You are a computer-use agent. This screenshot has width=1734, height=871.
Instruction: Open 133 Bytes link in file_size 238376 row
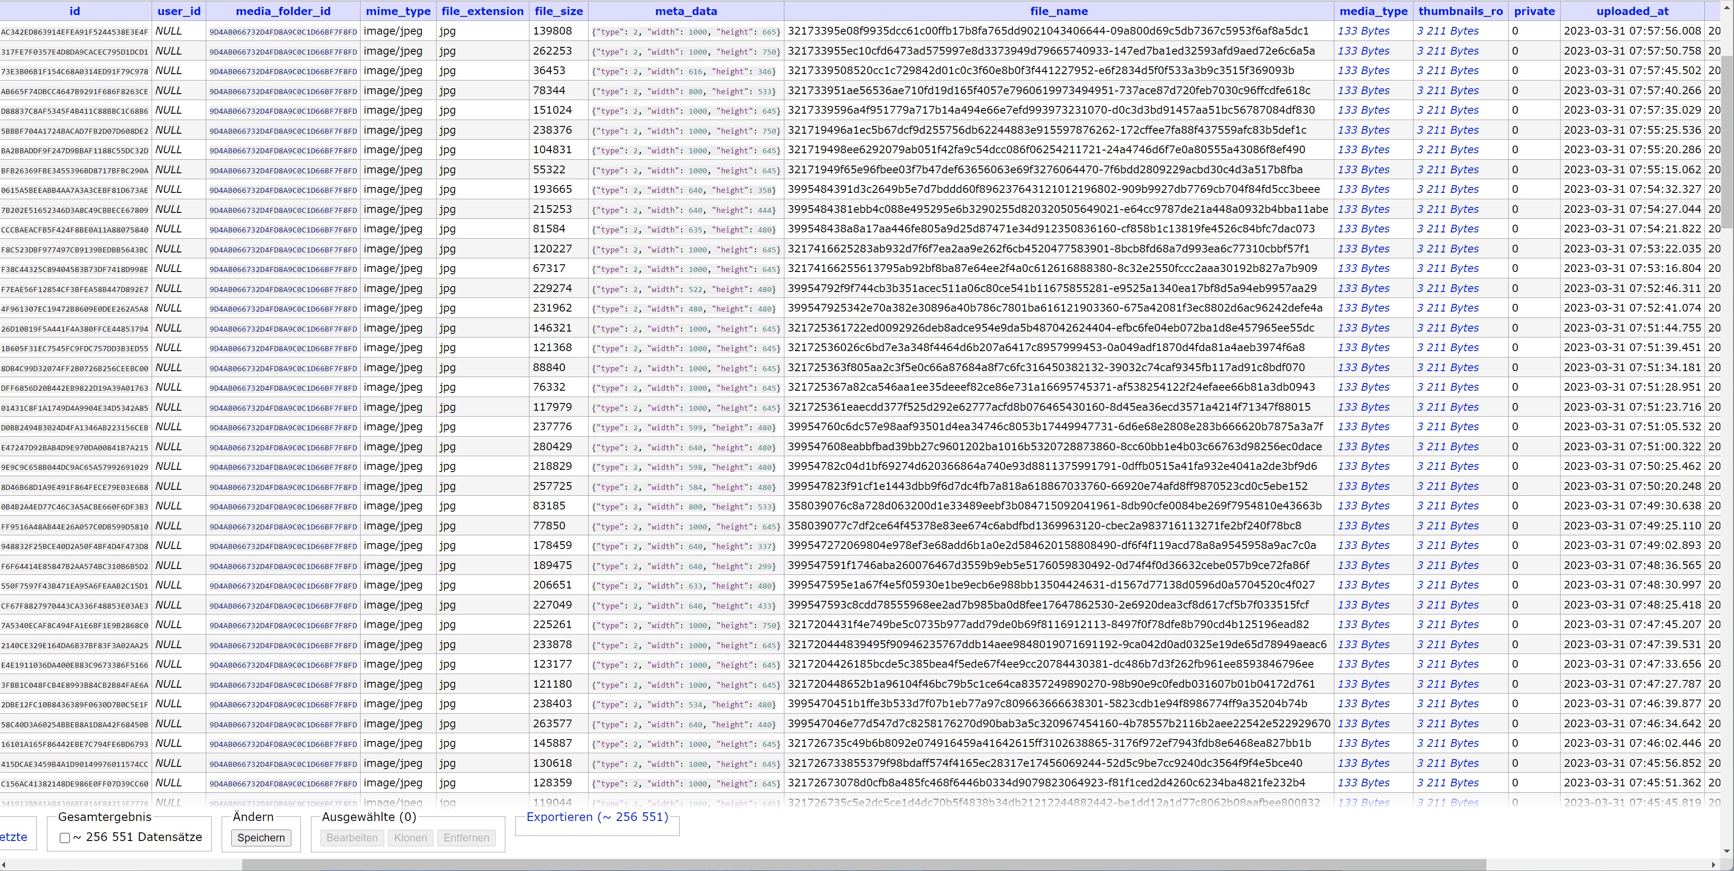[1364, 130]
